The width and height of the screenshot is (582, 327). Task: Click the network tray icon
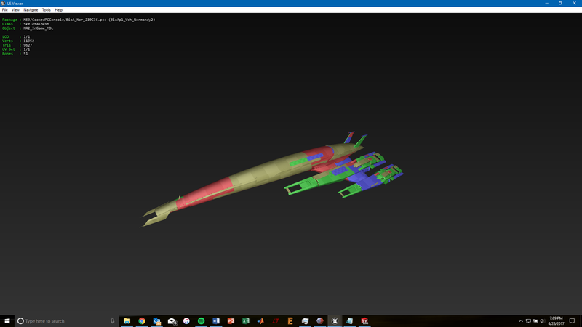(528, 321)
